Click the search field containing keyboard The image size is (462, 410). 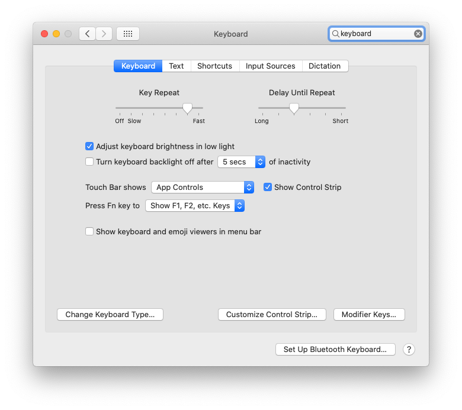point(376,34)
